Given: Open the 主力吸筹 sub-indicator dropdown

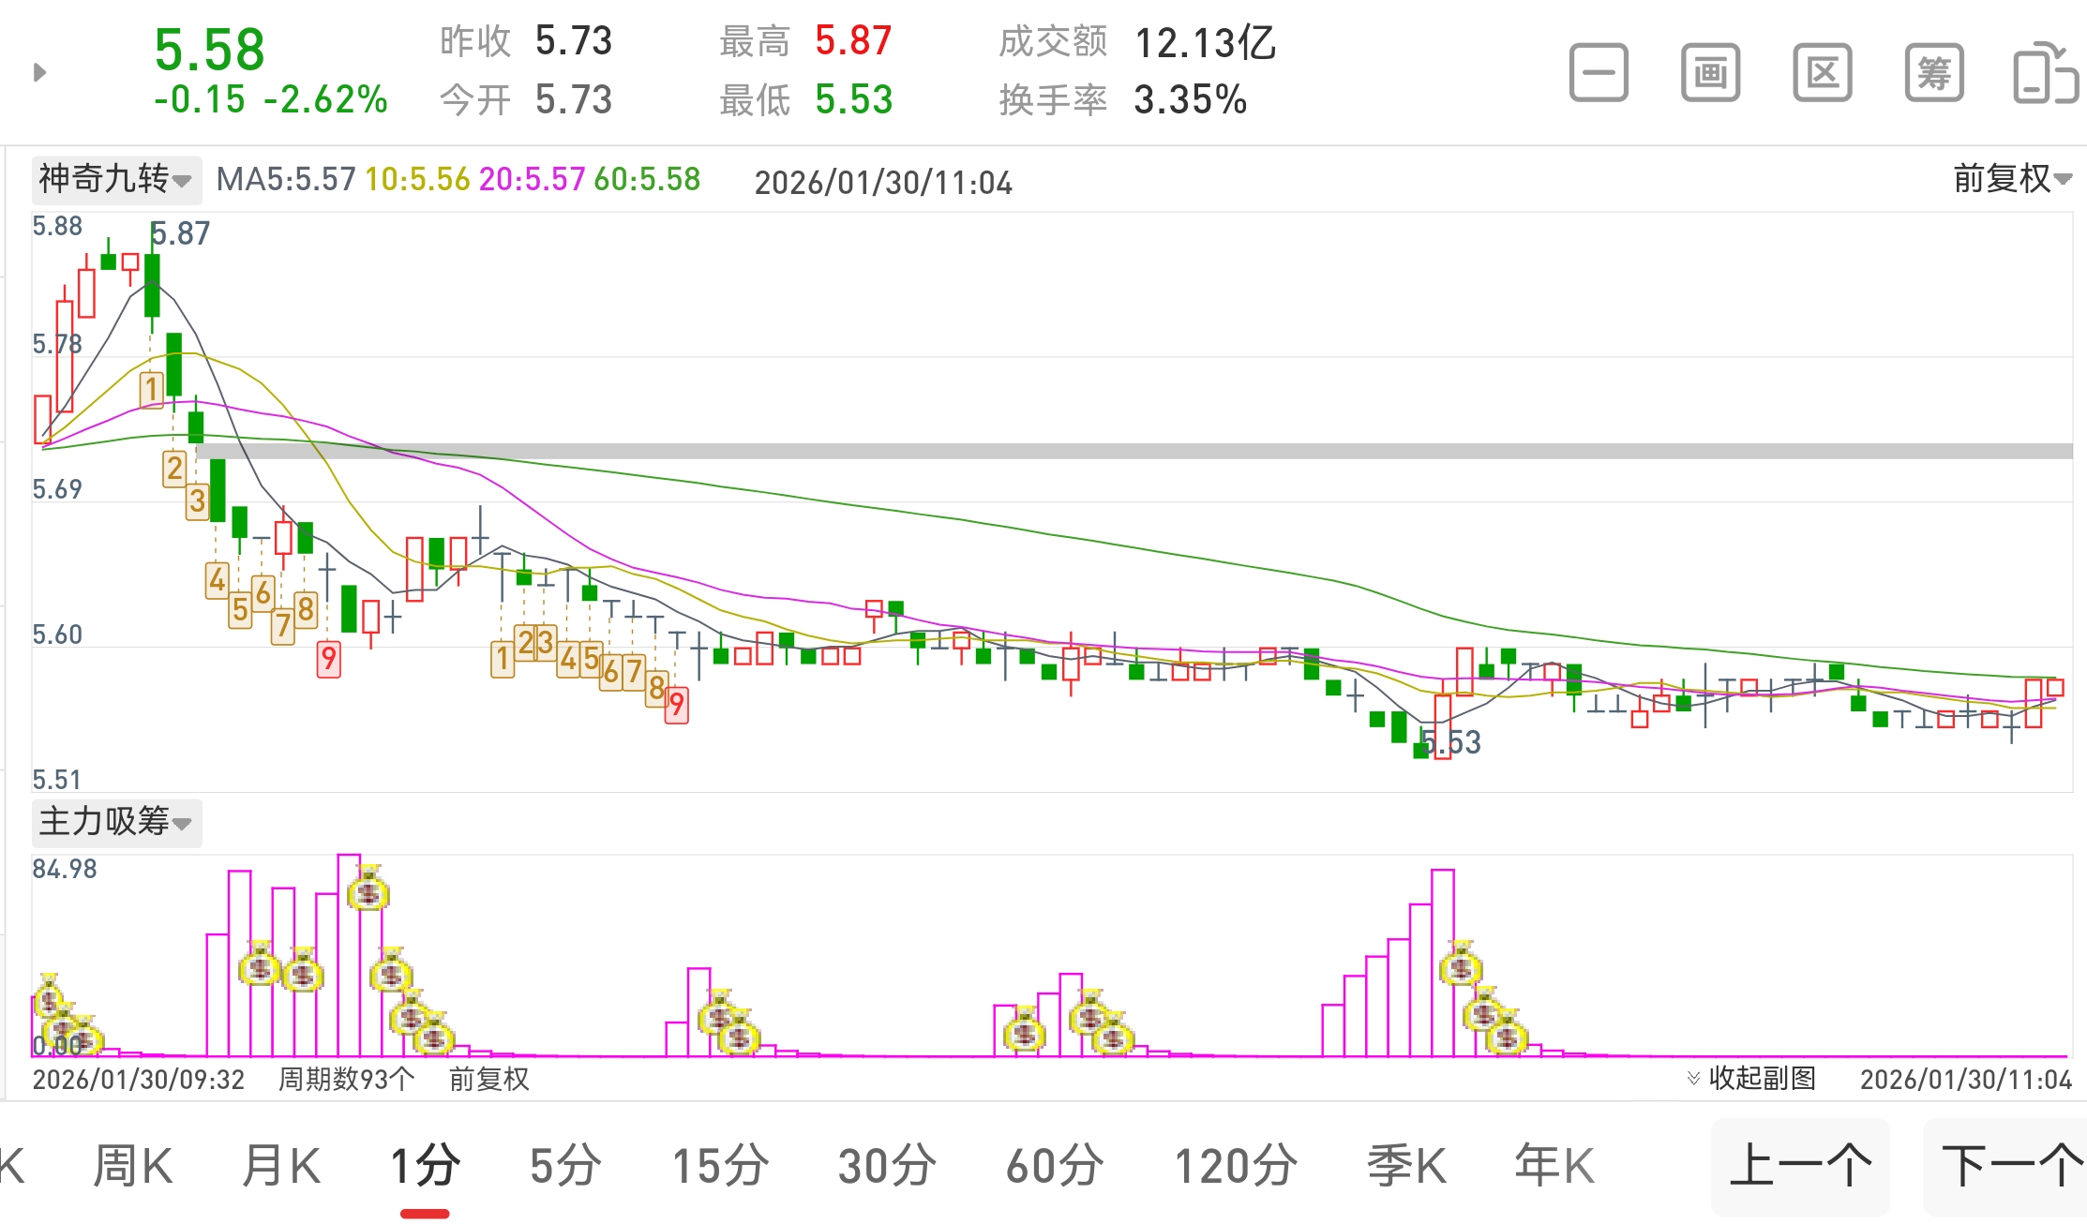Looking at the screenshot, I should coord(115,822).
